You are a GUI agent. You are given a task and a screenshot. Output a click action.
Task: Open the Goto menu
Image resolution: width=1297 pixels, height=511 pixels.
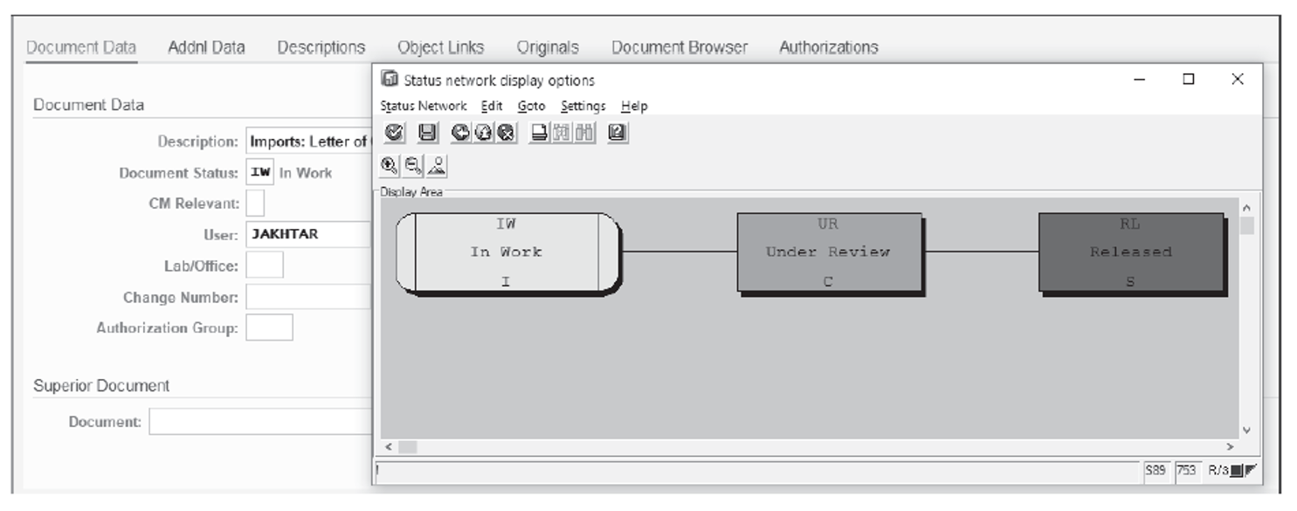pyautogui.click(x=531, y=106)
